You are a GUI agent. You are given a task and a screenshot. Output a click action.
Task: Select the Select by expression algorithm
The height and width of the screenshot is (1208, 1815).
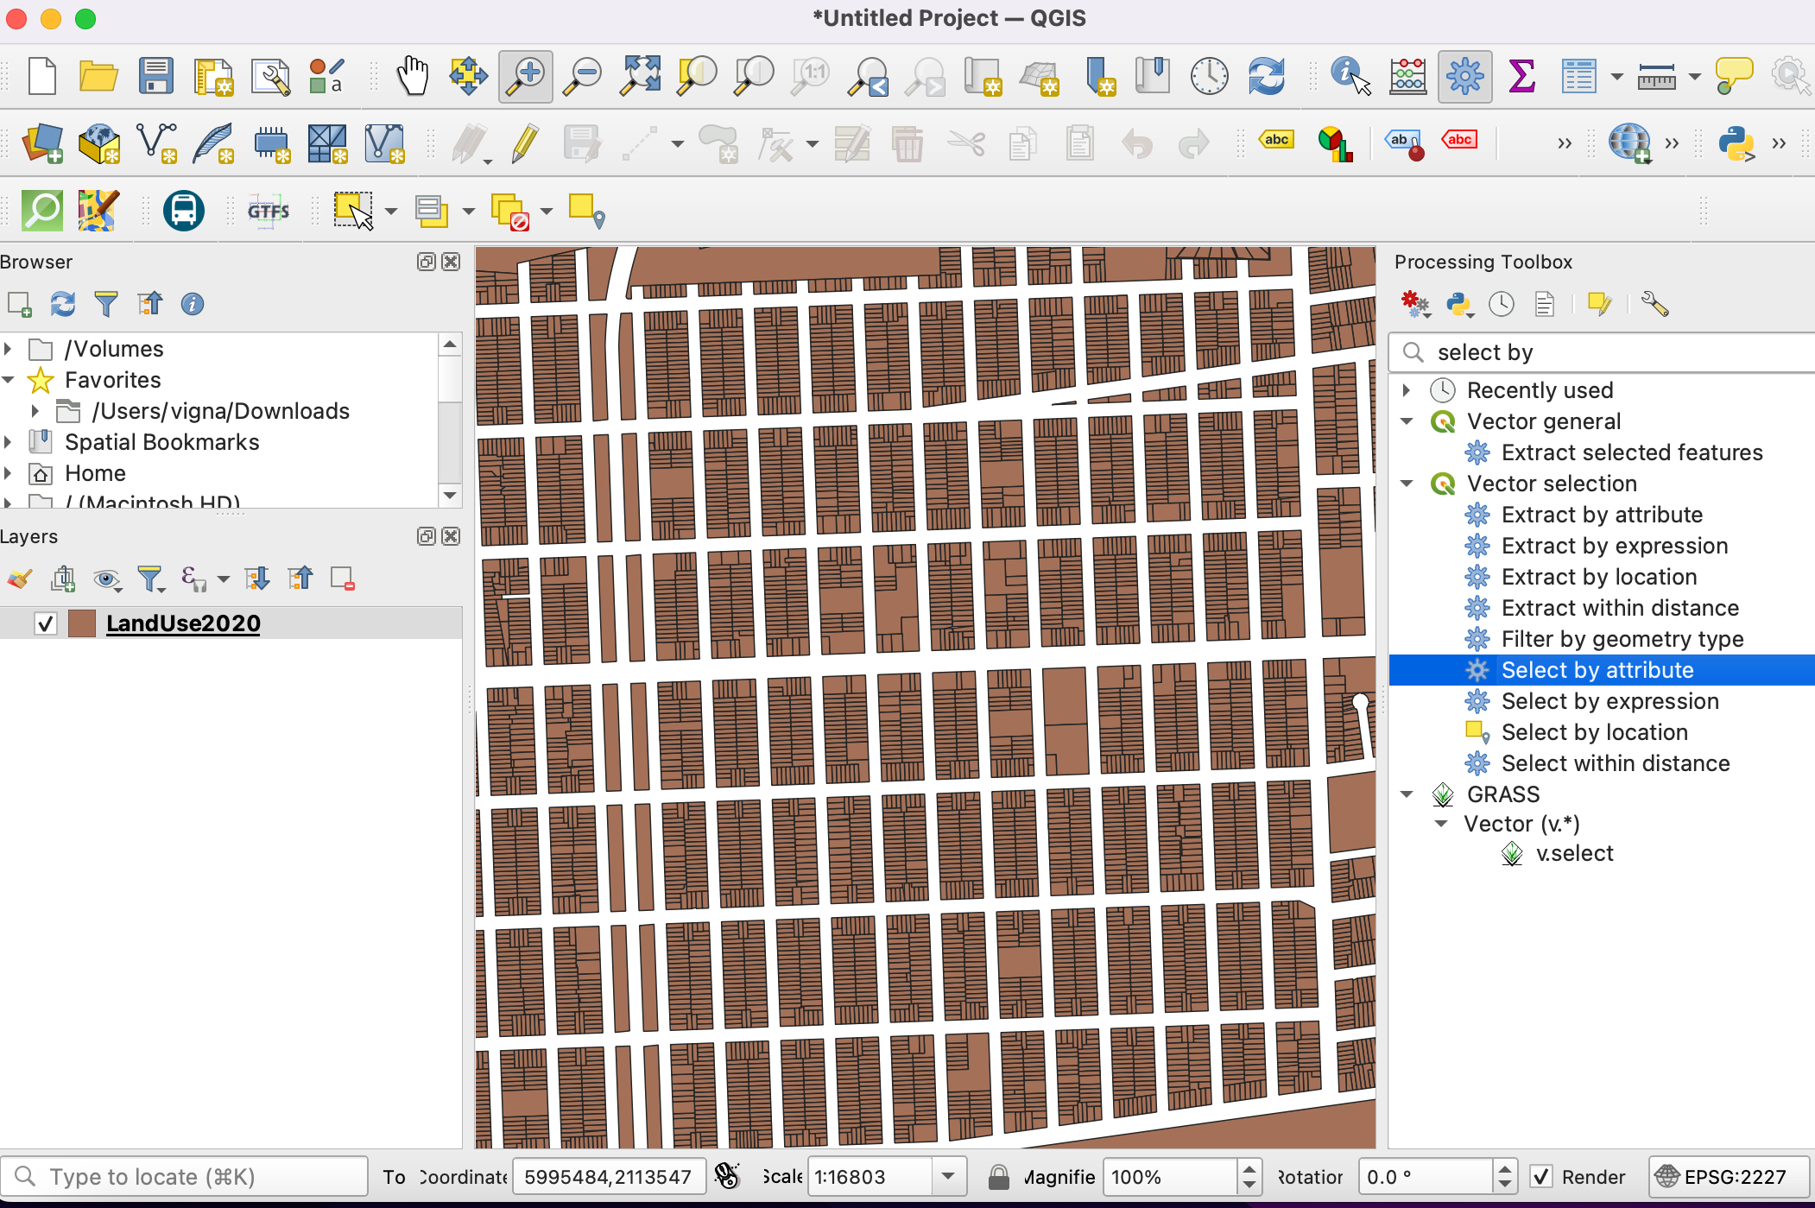[x=1609, y=701]
